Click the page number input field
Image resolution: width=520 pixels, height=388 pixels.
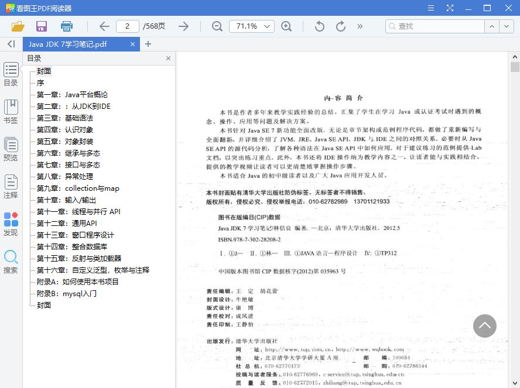pyautogui.click(x=127, y=26)
